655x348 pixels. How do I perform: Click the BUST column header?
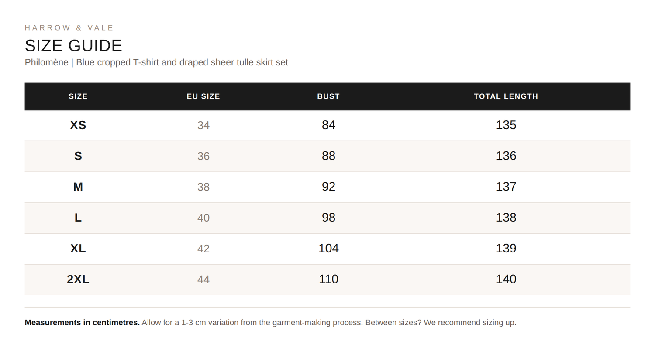(328, 96)
